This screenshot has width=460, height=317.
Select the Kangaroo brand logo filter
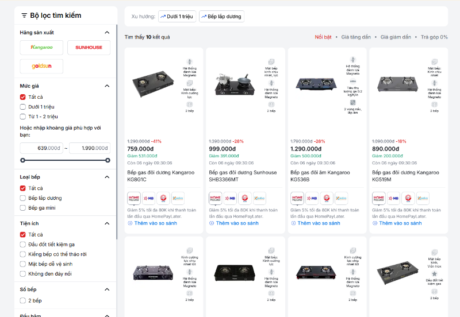(x=41, y=47)
